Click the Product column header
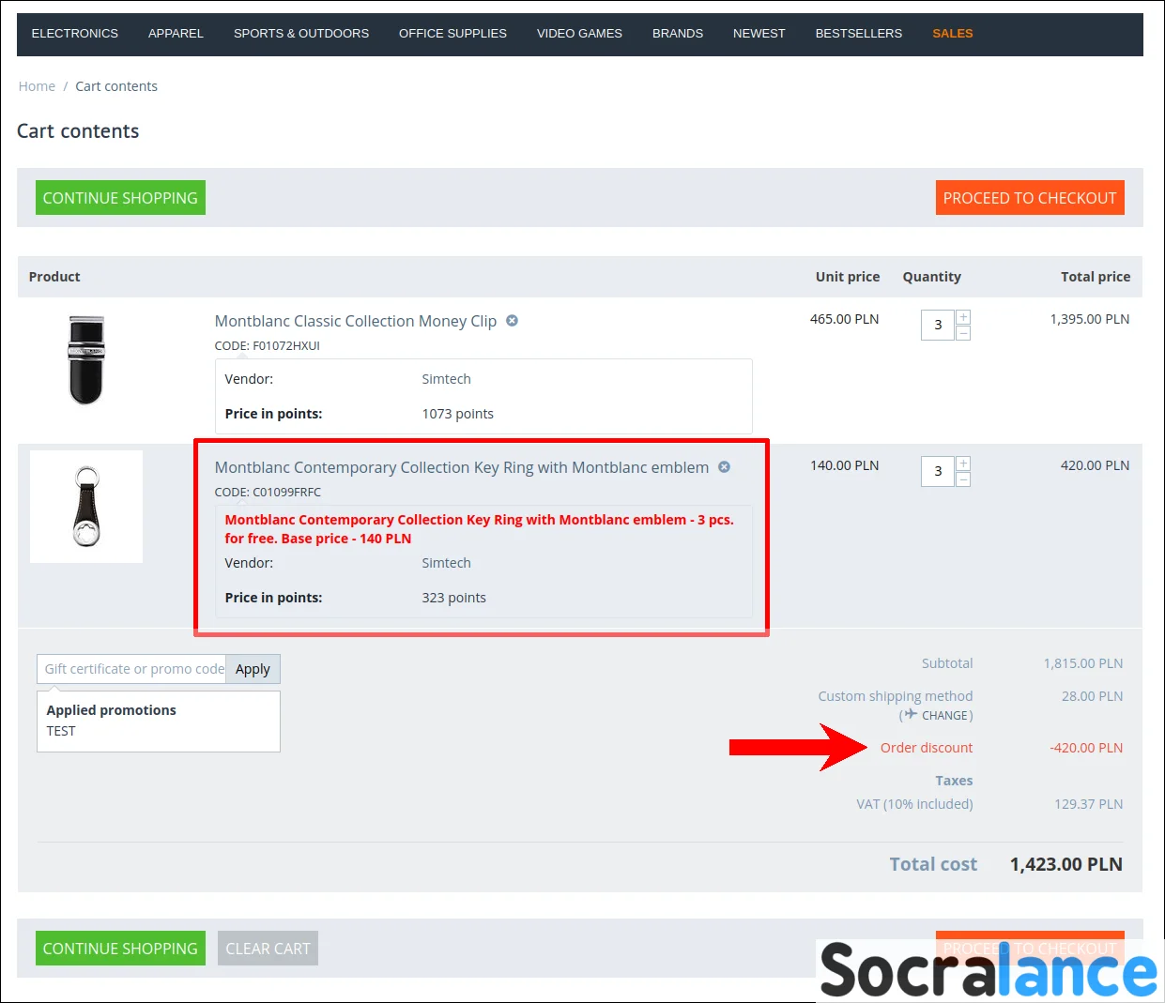Image resolution: width=1165 pixels, height=1003 pixels. pyautogui.click(x=54, y=277)
